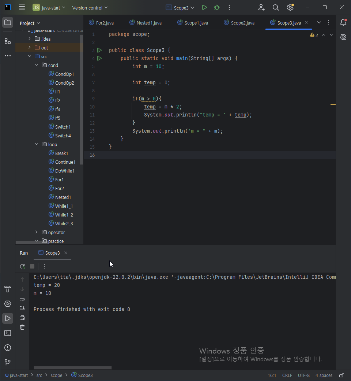Print the console output
This screenshot has height=381, width=351.
[x=22, y=318]
